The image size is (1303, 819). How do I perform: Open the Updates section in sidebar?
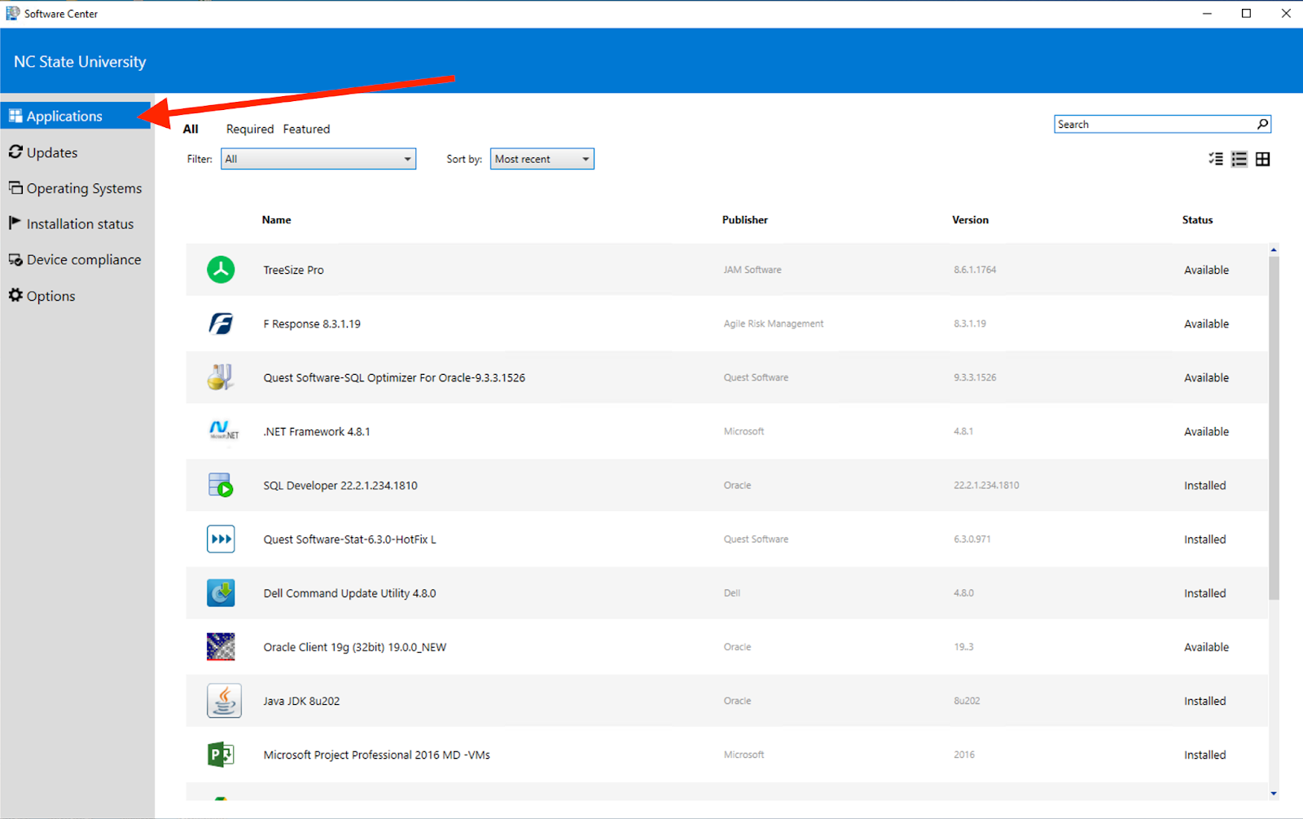pos(52,152)
